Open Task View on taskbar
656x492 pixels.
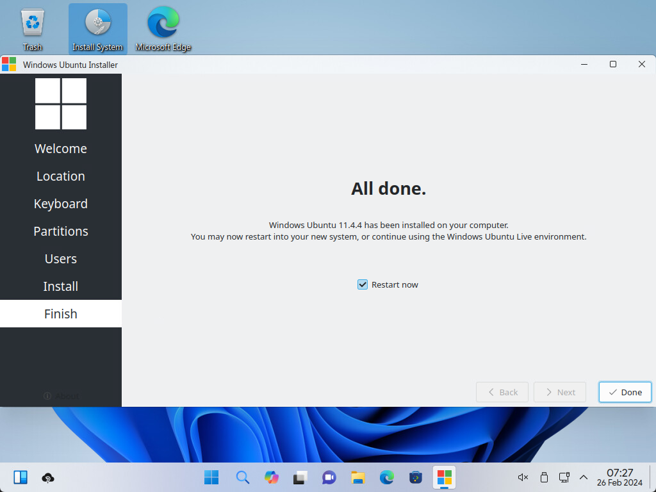(x=300, y=477)
